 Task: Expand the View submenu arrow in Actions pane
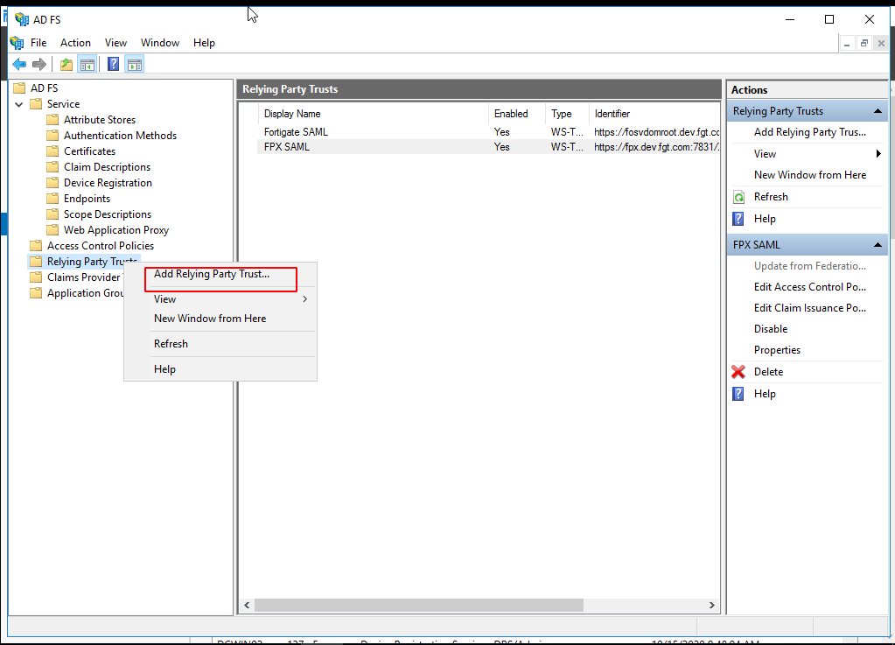[x=878, y=153]
